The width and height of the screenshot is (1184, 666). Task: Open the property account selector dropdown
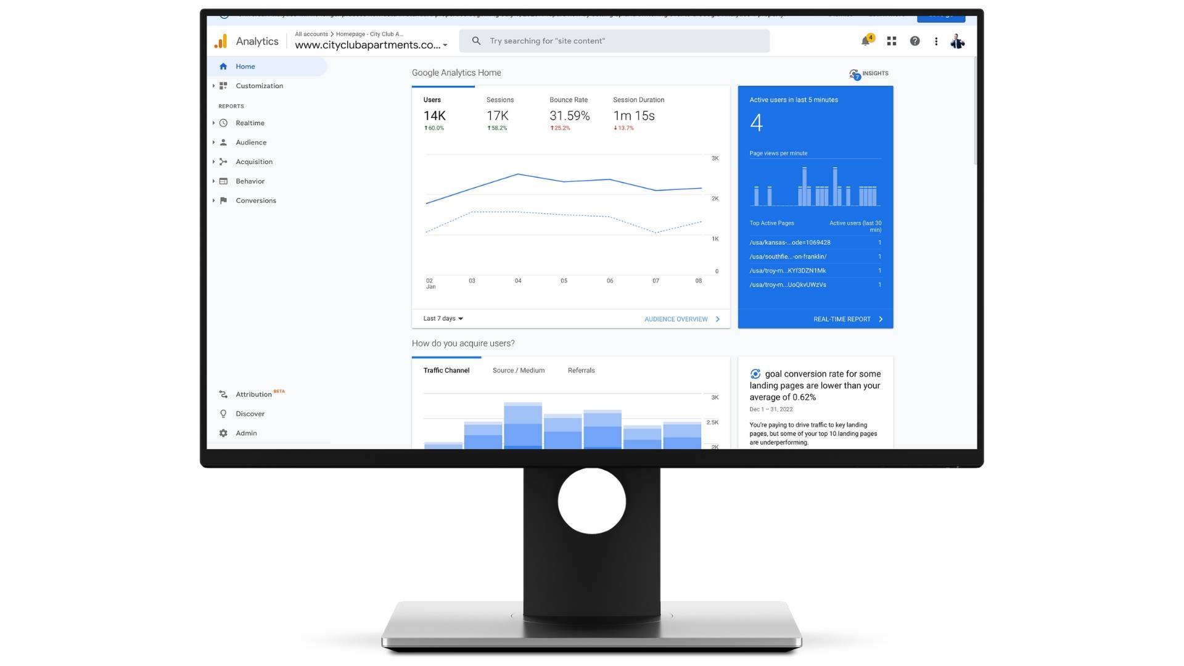pyautogui.click(x=371, y=44)
